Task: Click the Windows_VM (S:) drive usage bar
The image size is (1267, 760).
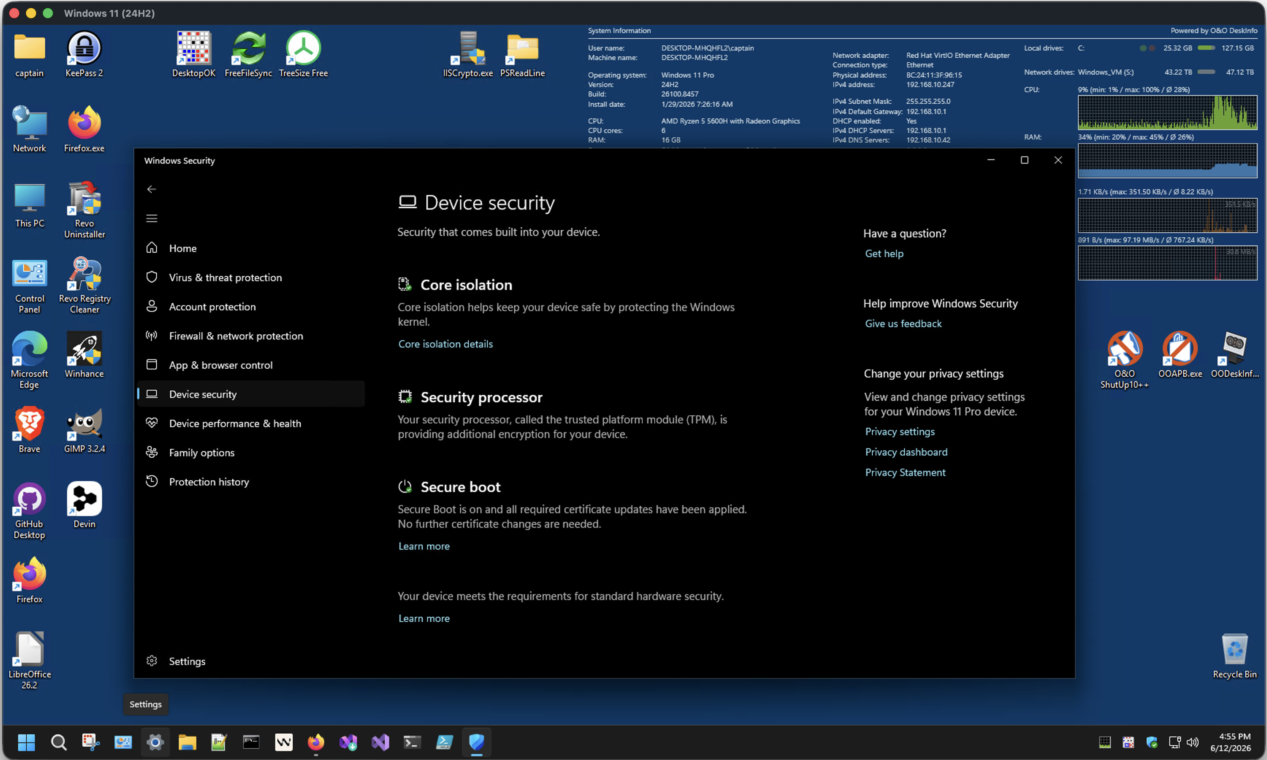Action: click(x=1206, y=72)
